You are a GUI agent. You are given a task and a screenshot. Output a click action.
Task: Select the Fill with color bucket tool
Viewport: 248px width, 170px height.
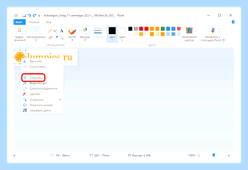point(56,31)
